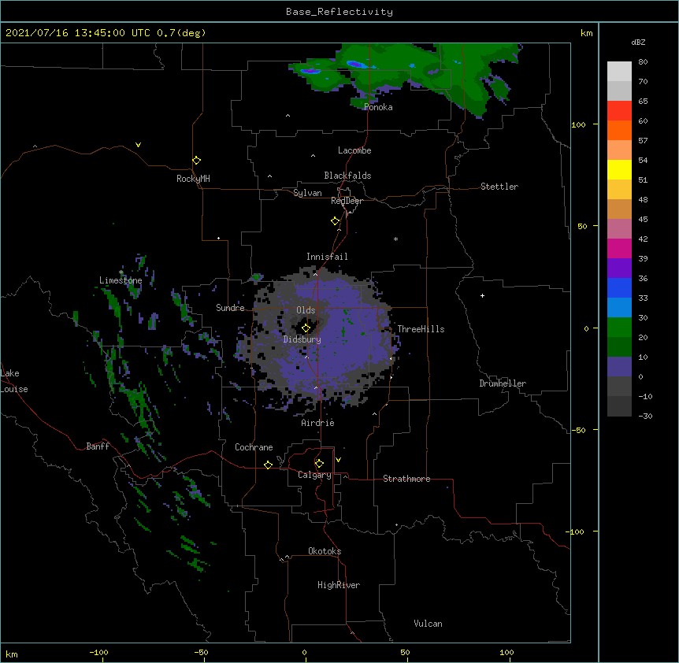Click the Vulcan town label
The width and height of the screenshot is (679, 663).
[428, 624]
